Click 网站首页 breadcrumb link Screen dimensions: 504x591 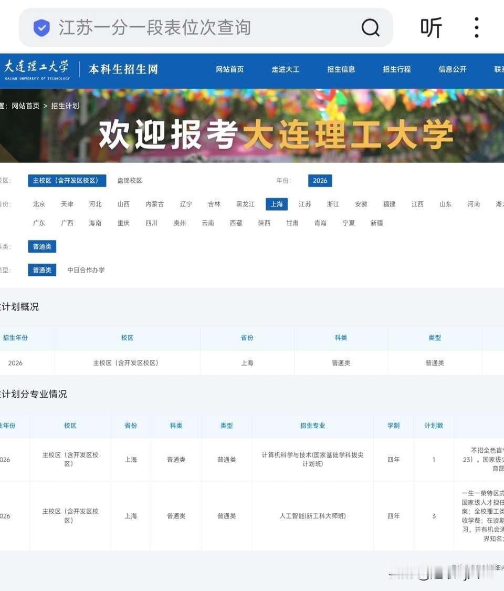coord(26,106)
